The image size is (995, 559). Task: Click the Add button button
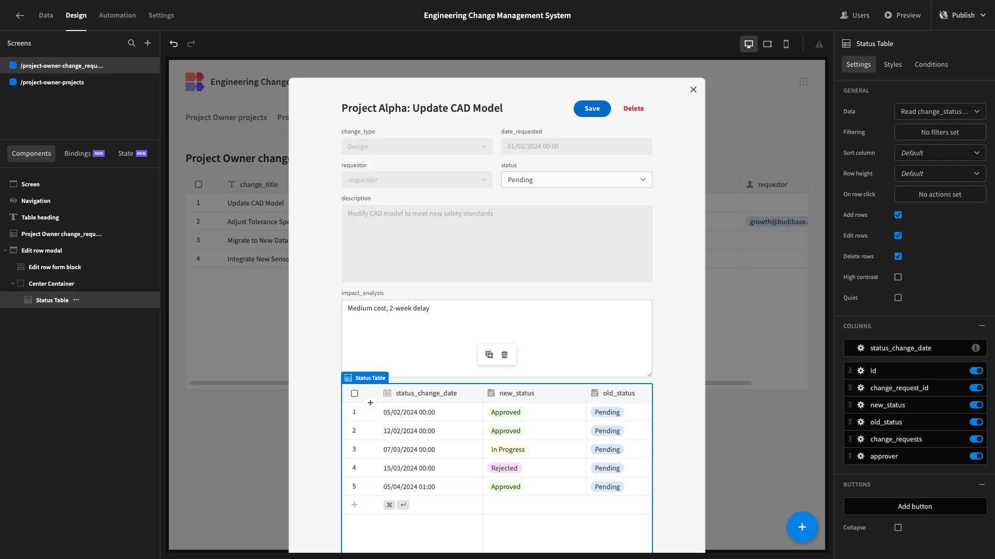[x=915, y=507]
